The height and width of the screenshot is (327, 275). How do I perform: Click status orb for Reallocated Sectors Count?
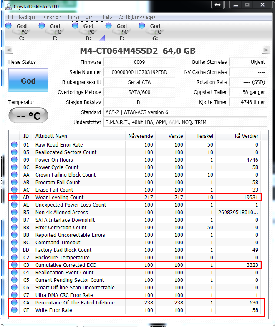click(14, 152)
